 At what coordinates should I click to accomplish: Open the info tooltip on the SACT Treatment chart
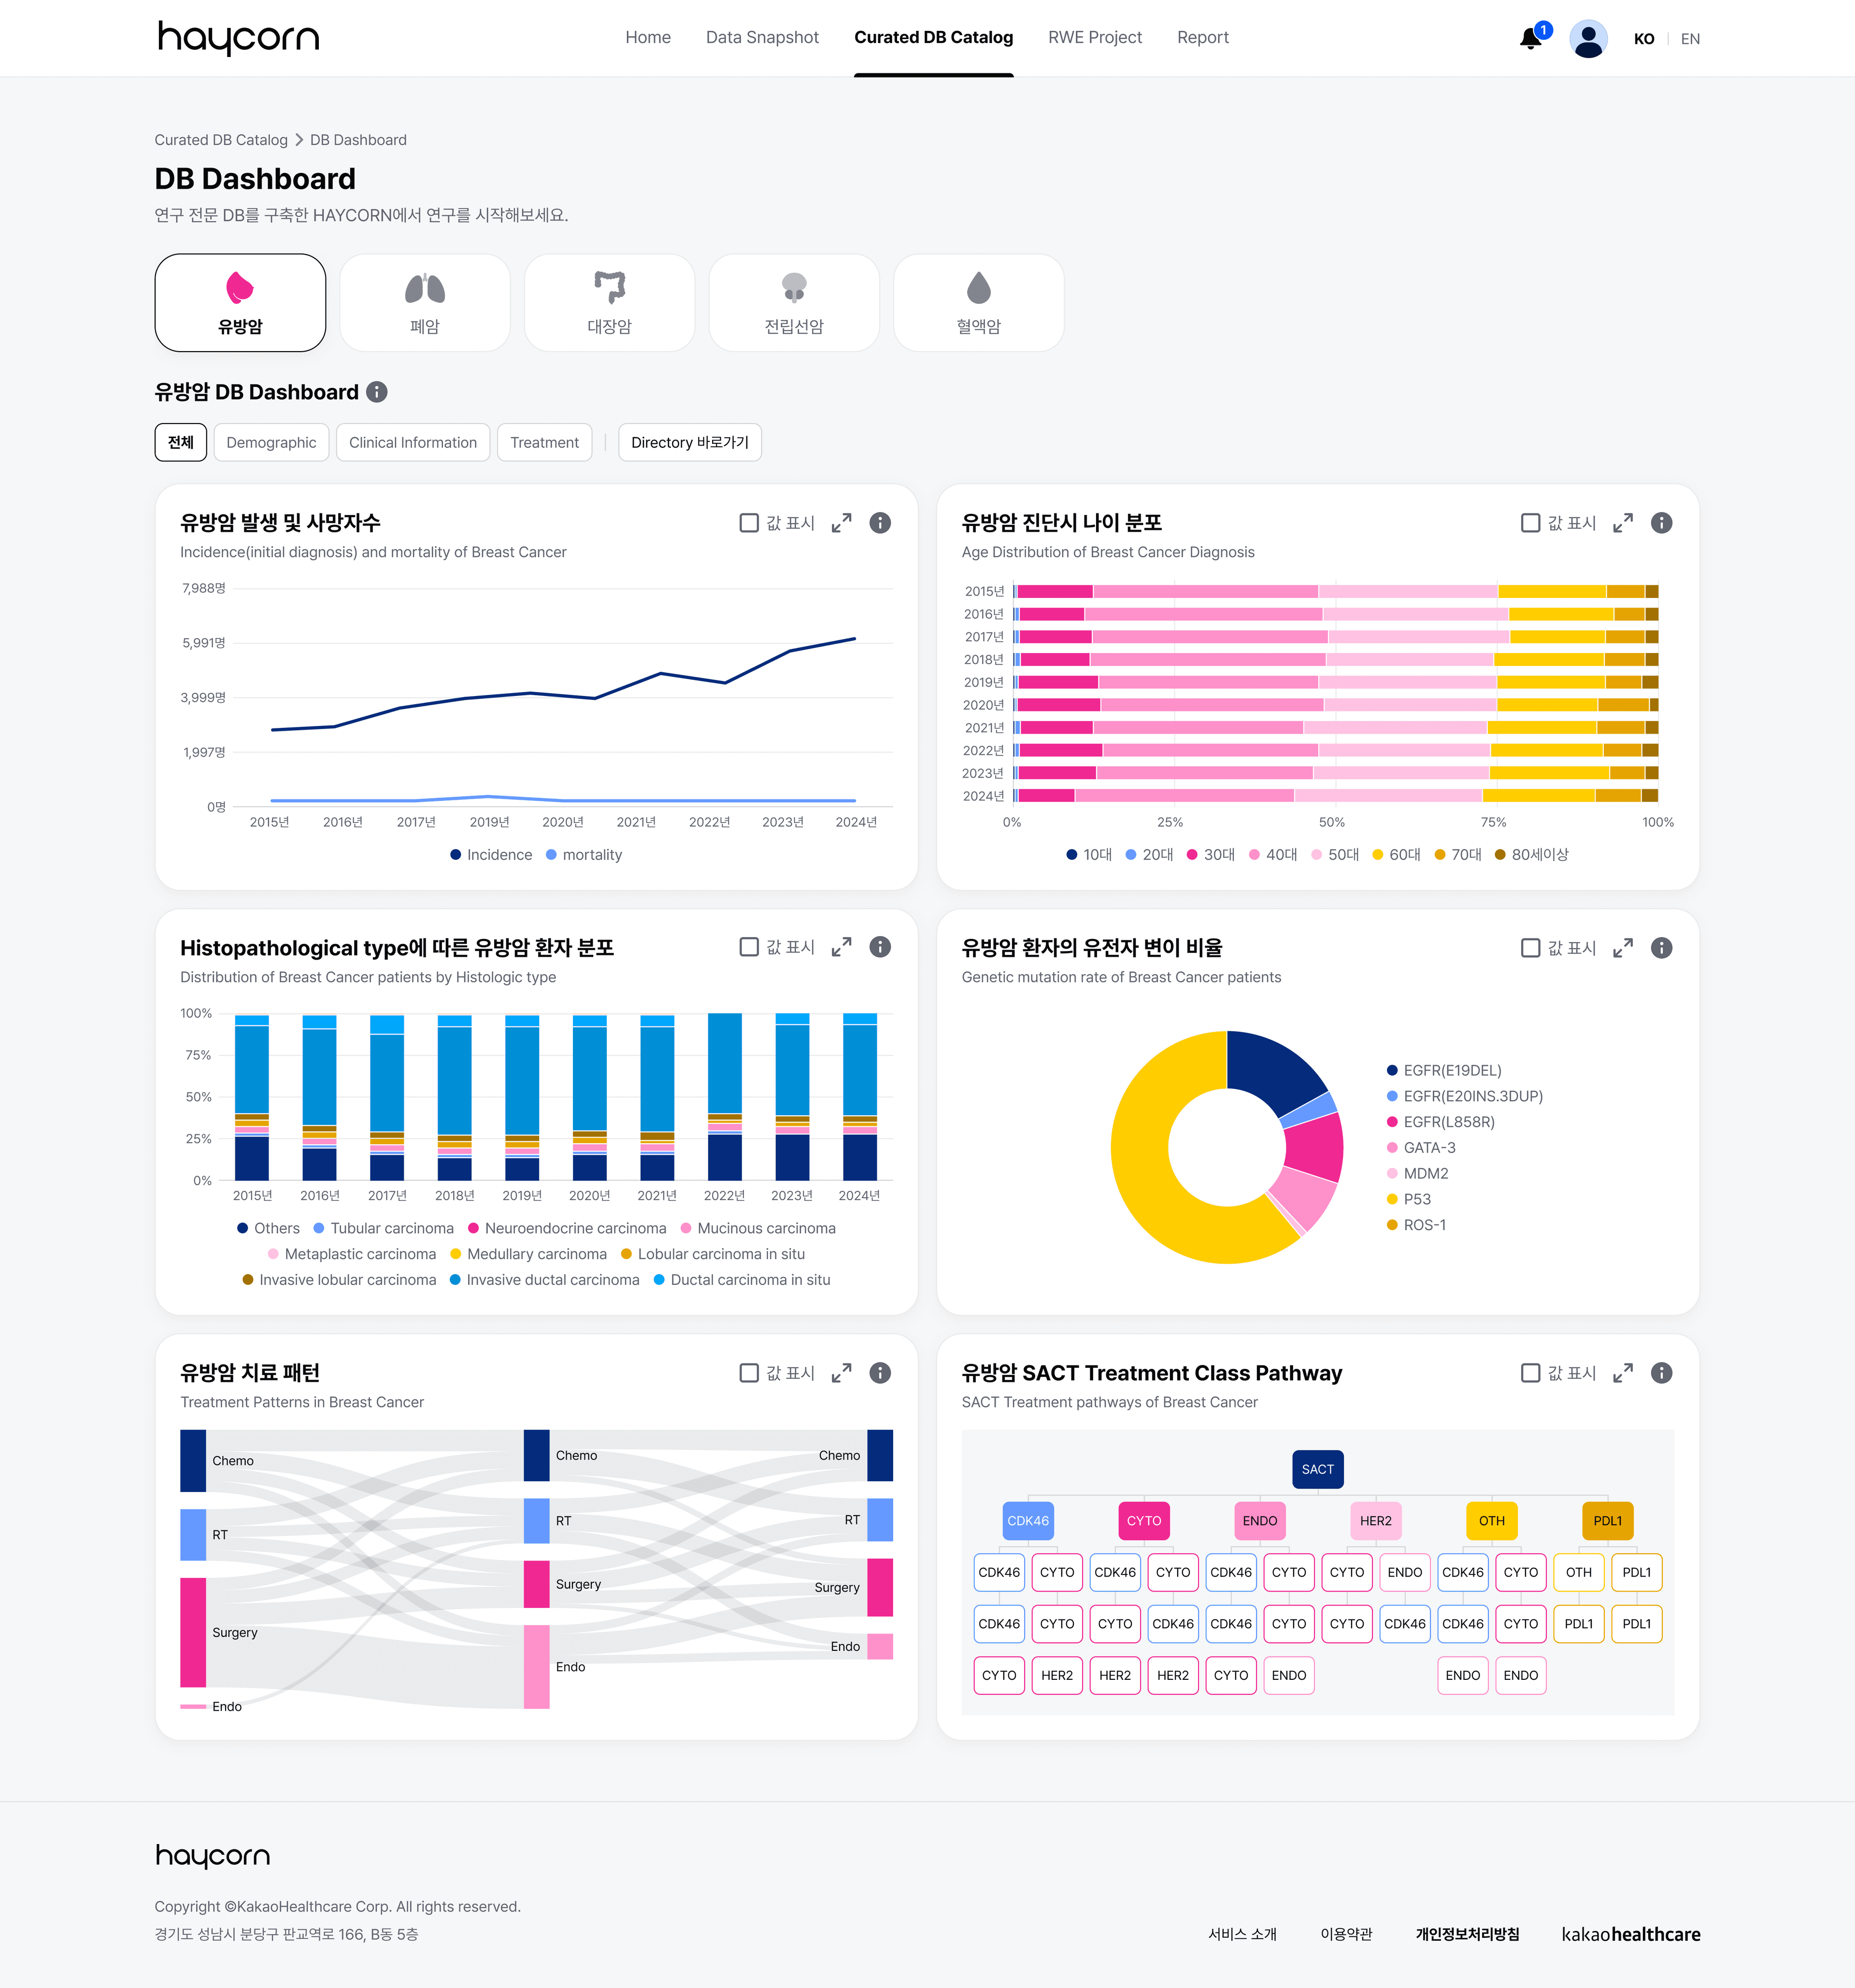click(x=1661, y=1373)
